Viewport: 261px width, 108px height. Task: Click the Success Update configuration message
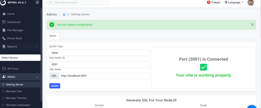click(75, 25)
